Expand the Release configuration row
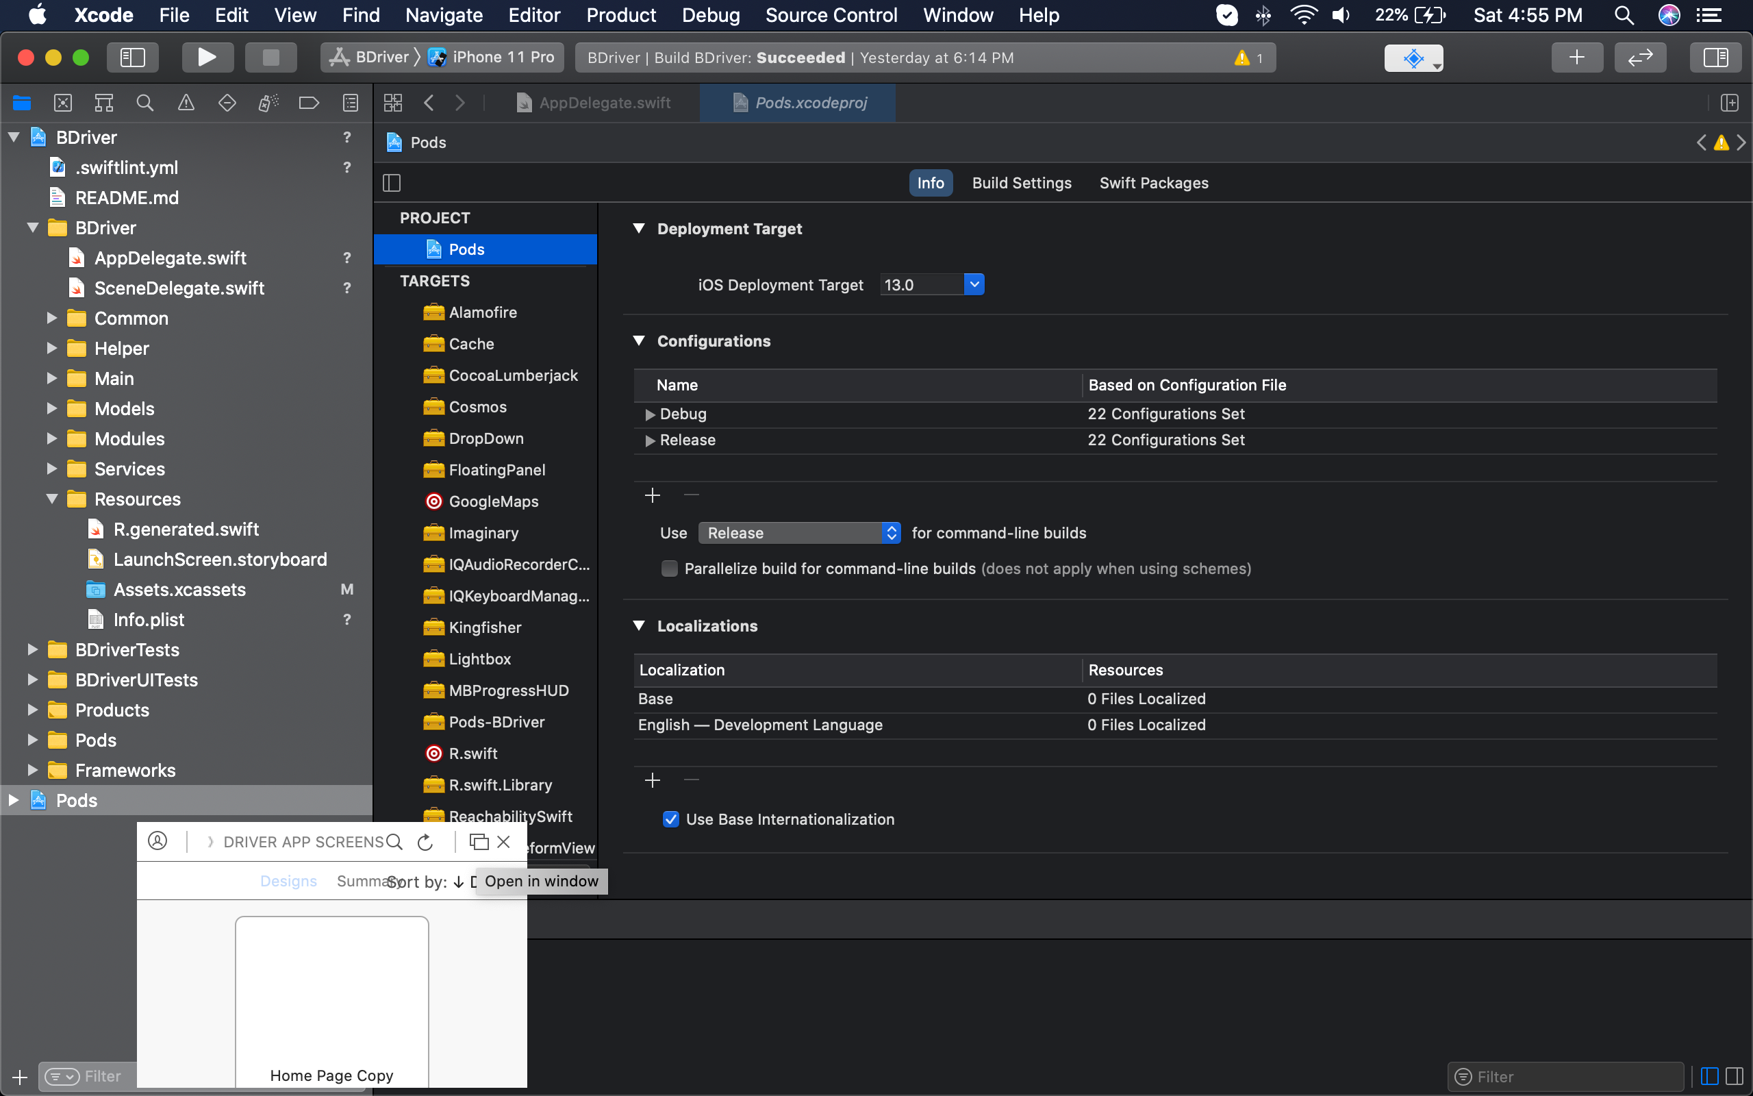The image size is (1753, 1096). click(650, 440)
